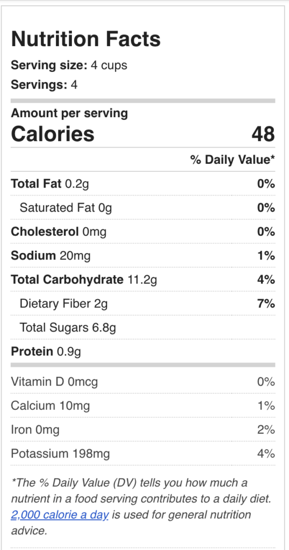Click the Servings 4 line

pos(44,85)
